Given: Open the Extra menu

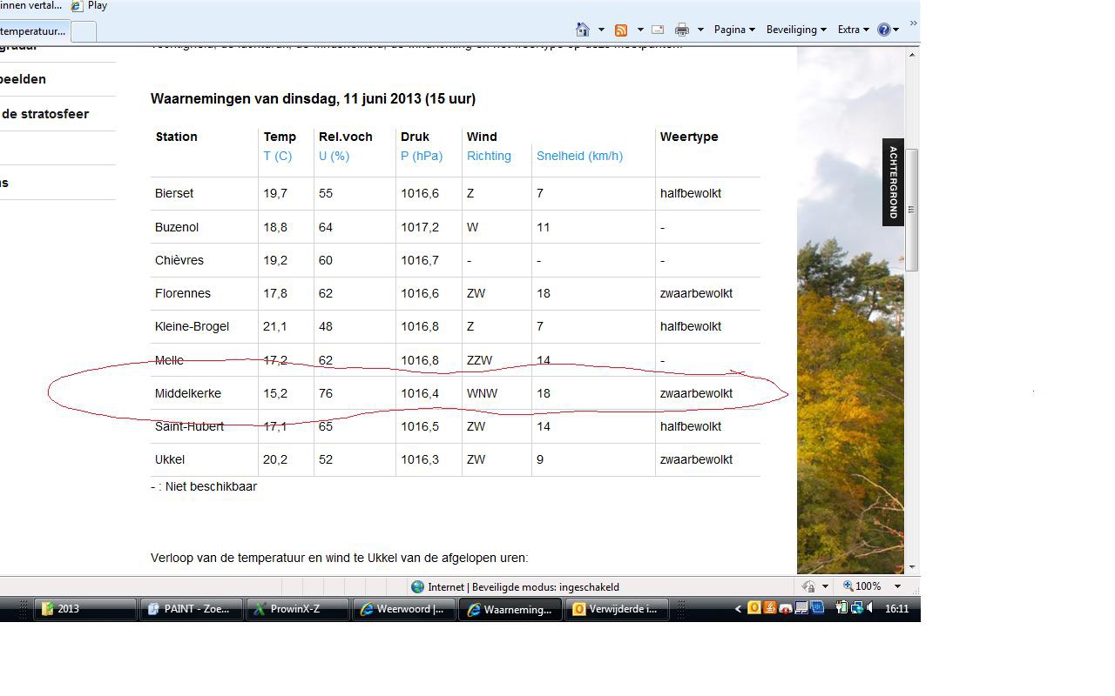Looking at the screenshot, I should [854, 30].
